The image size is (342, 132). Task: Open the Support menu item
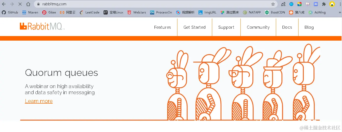tap(226, 27)
